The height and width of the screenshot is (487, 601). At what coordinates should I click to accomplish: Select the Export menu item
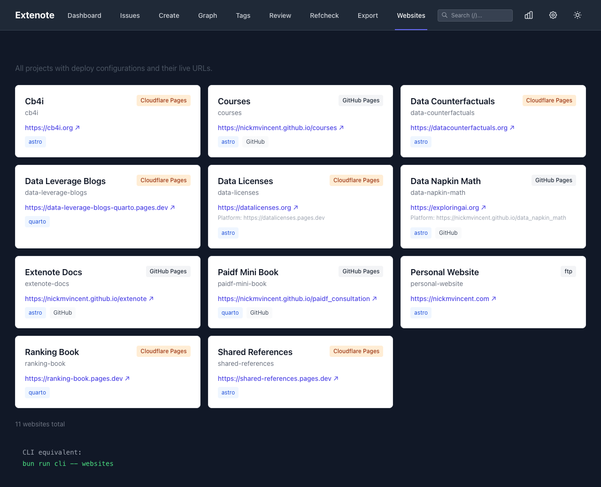click(368, 15)
